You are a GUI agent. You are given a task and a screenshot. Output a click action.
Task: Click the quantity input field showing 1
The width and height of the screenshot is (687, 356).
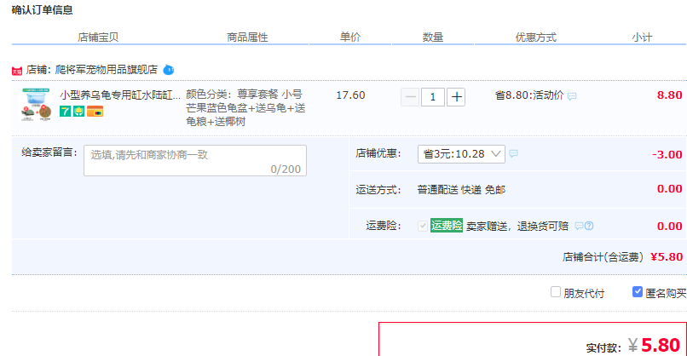pyautogui.click(x=433, y=97)
